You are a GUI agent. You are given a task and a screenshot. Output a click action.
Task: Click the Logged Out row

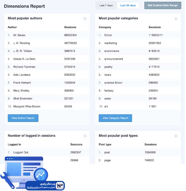click(47, 152)
